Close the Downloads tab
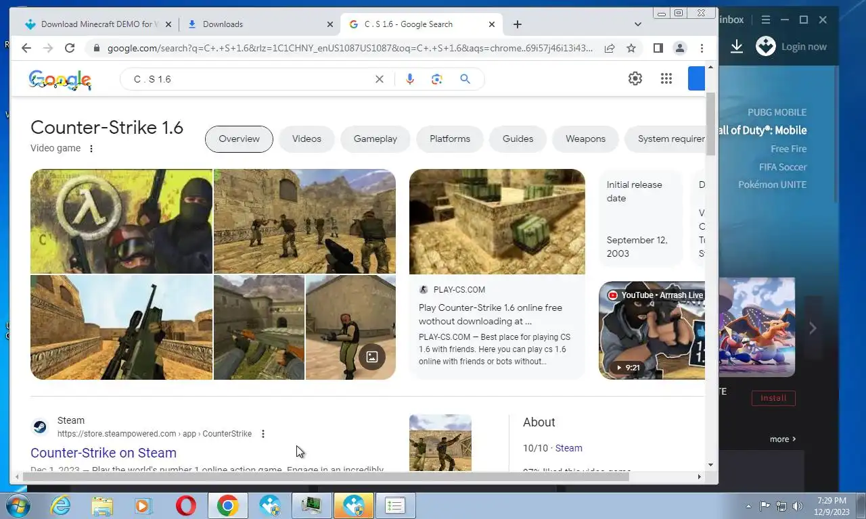The height and width of the screenshot is (519, 866). point(329,24)
